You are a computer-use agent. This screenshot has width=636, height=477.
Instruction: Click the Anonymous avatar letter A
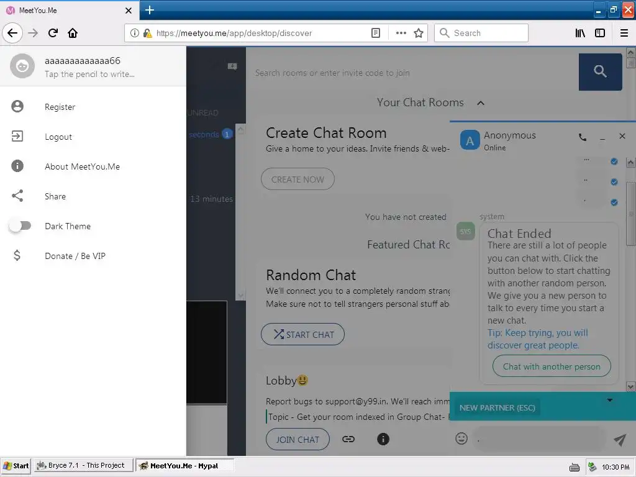pos(470,140)
